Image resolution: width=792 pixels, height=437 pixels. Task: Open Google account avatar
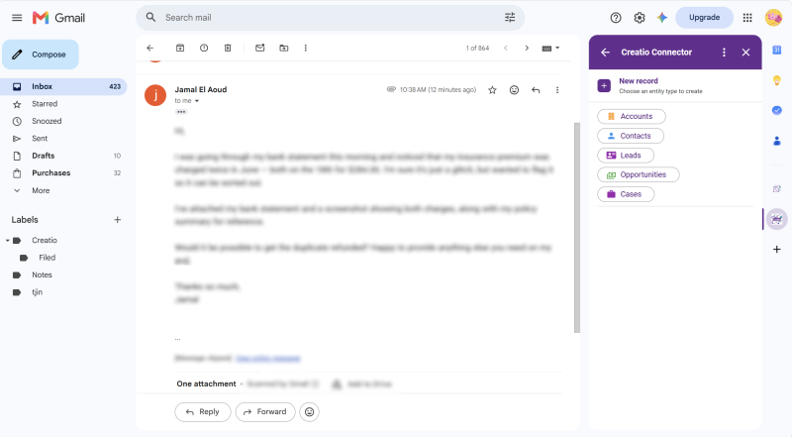(773, 18)
